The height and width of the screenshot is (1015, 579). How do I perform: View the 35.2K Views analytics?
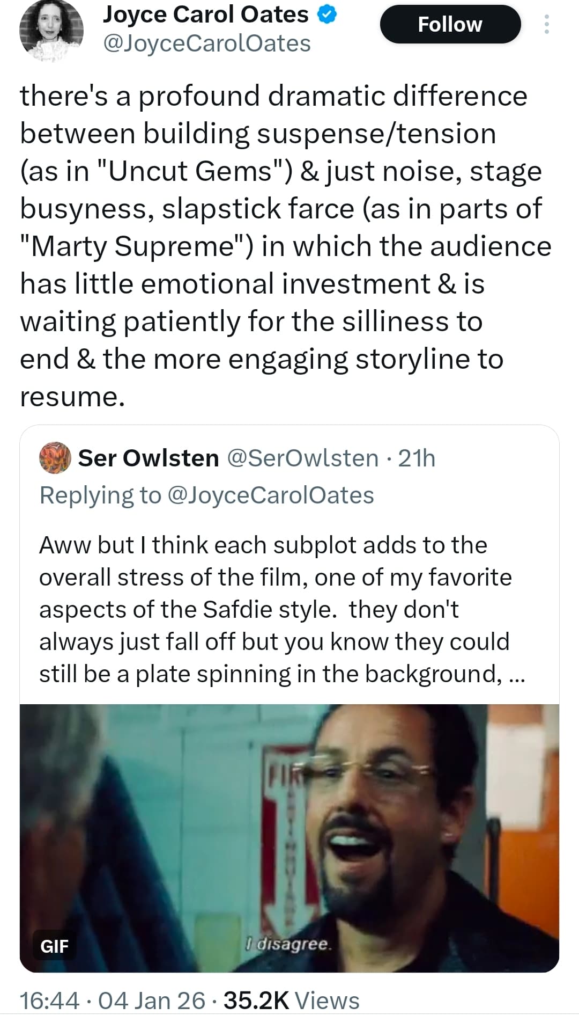(291, 1001)
